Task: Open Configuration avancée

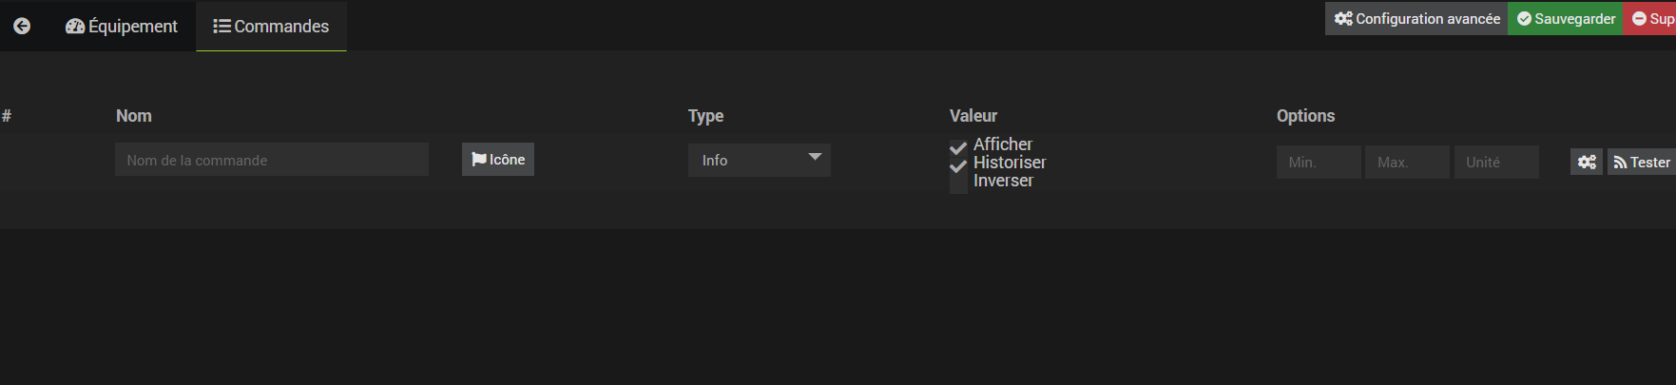Action: [1416, 19]
